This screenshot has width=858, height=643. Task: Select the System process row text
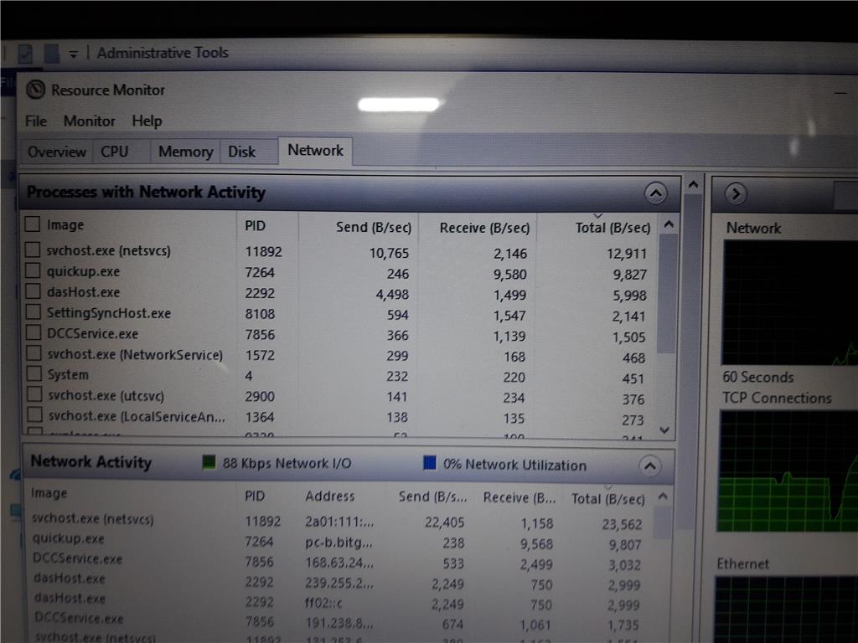pos(67,374)
